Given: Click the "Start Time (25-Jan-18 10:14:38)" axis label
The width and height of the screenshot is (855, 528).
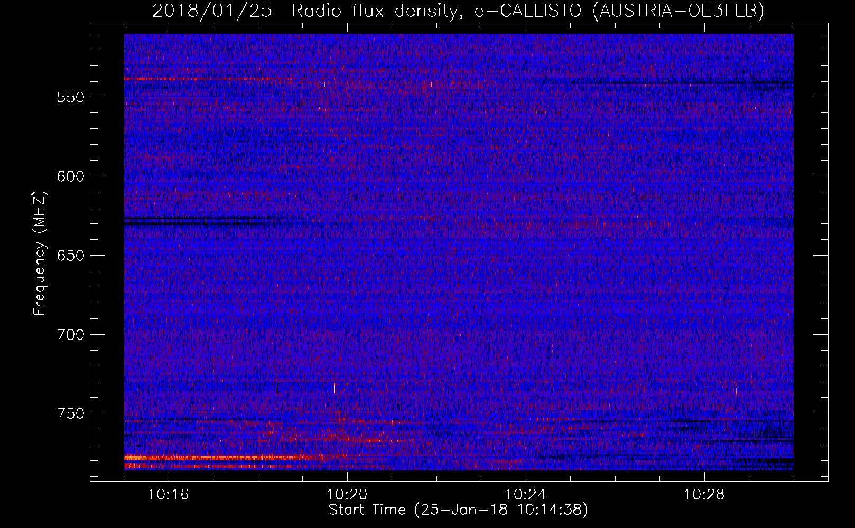Looking at the screenshot, I should [458, 510].
